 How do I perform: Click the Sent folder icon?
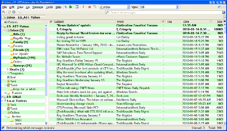[9, 77]
